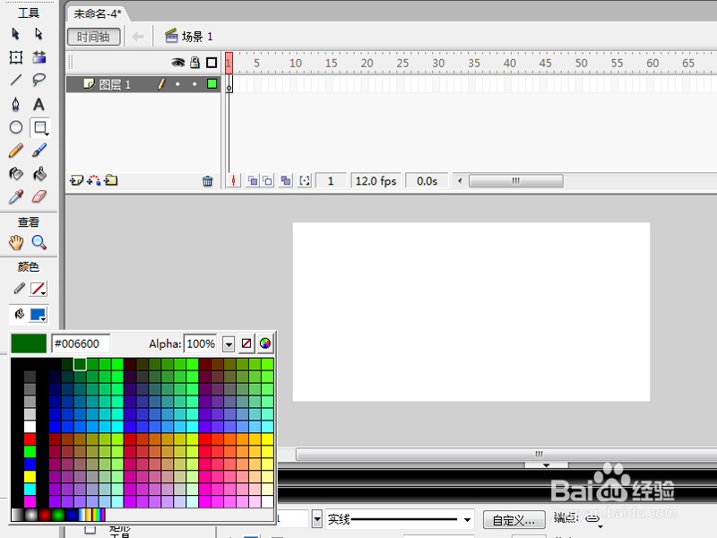Select the Line tool
The height and width of the screenshot is (538, 717).
(16, 80)
